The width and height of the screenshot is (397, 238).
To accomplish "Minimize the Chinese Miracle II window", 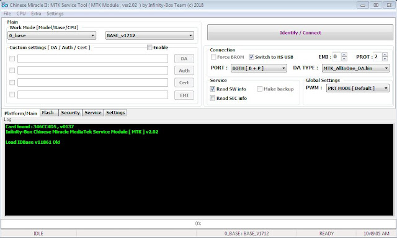I will click(363, 5).
